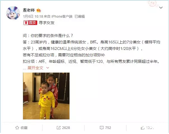Click the crown VIP badge icon
This screenshot has height=134, width=169.
point(39,10)
